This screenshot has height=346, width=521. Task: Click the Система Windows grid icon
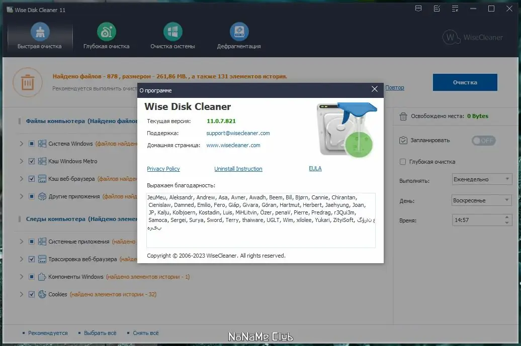tap(42, 144)
